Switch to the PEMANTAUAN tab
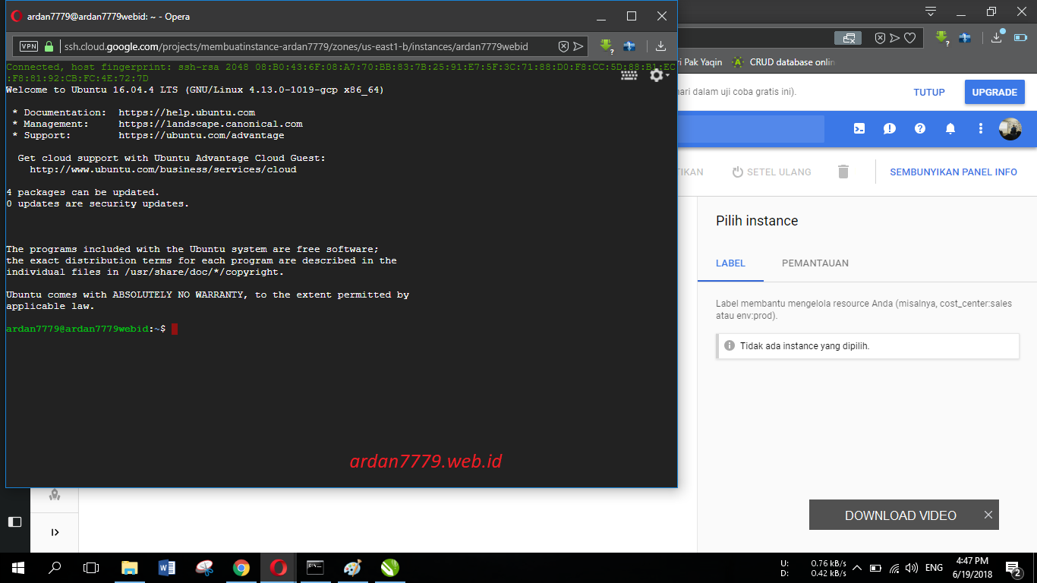Image resolution: width=1037 pixels, height=583 pixels. click(x=815, y=263)
